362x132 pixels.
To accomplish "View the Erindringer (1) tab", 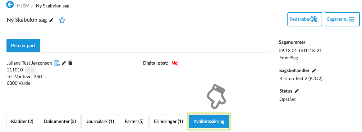I will pyautogui.click(x=168, y=121).
